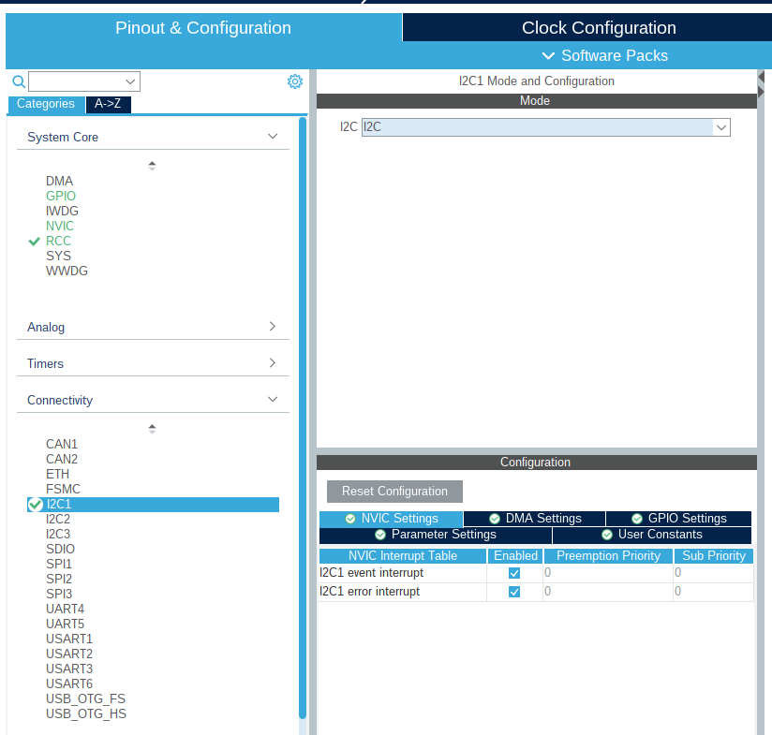Open the DMA Settings tab
Viewport: 772px width, 735px height.
[x=535, y=519]
